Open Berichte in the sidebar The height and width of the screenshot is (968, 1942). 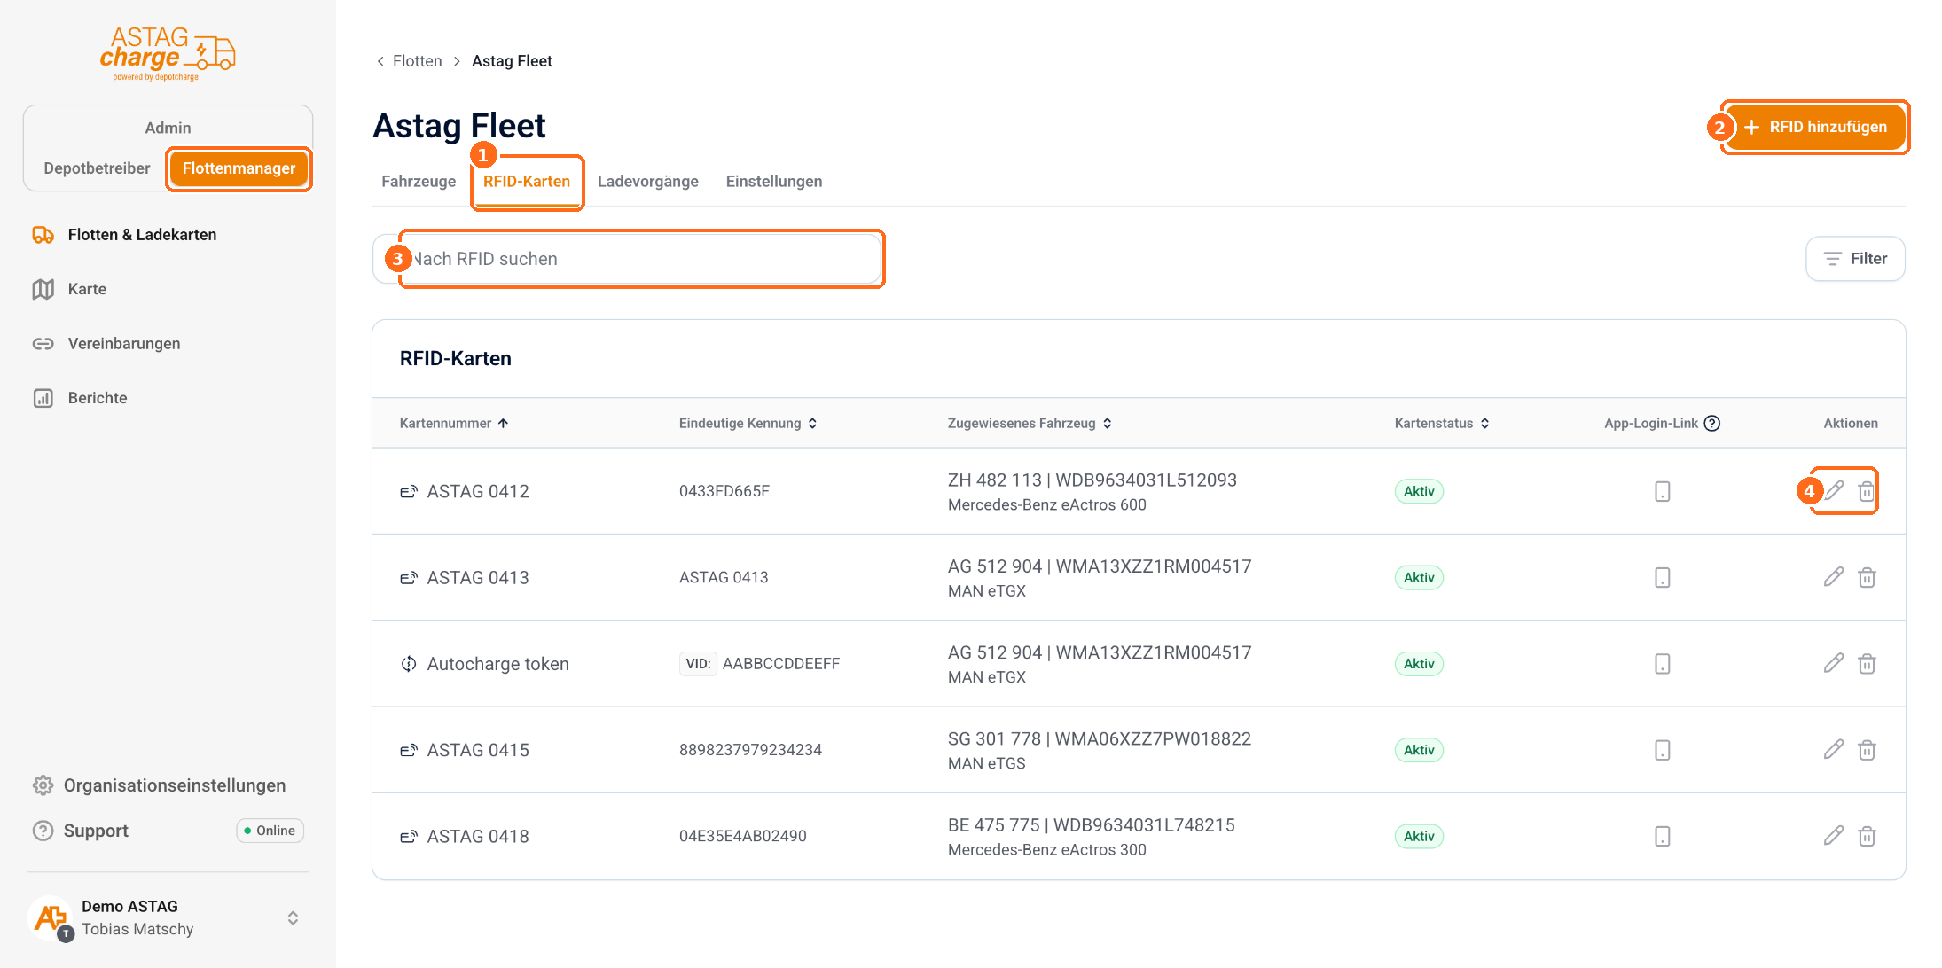point(80,398)
